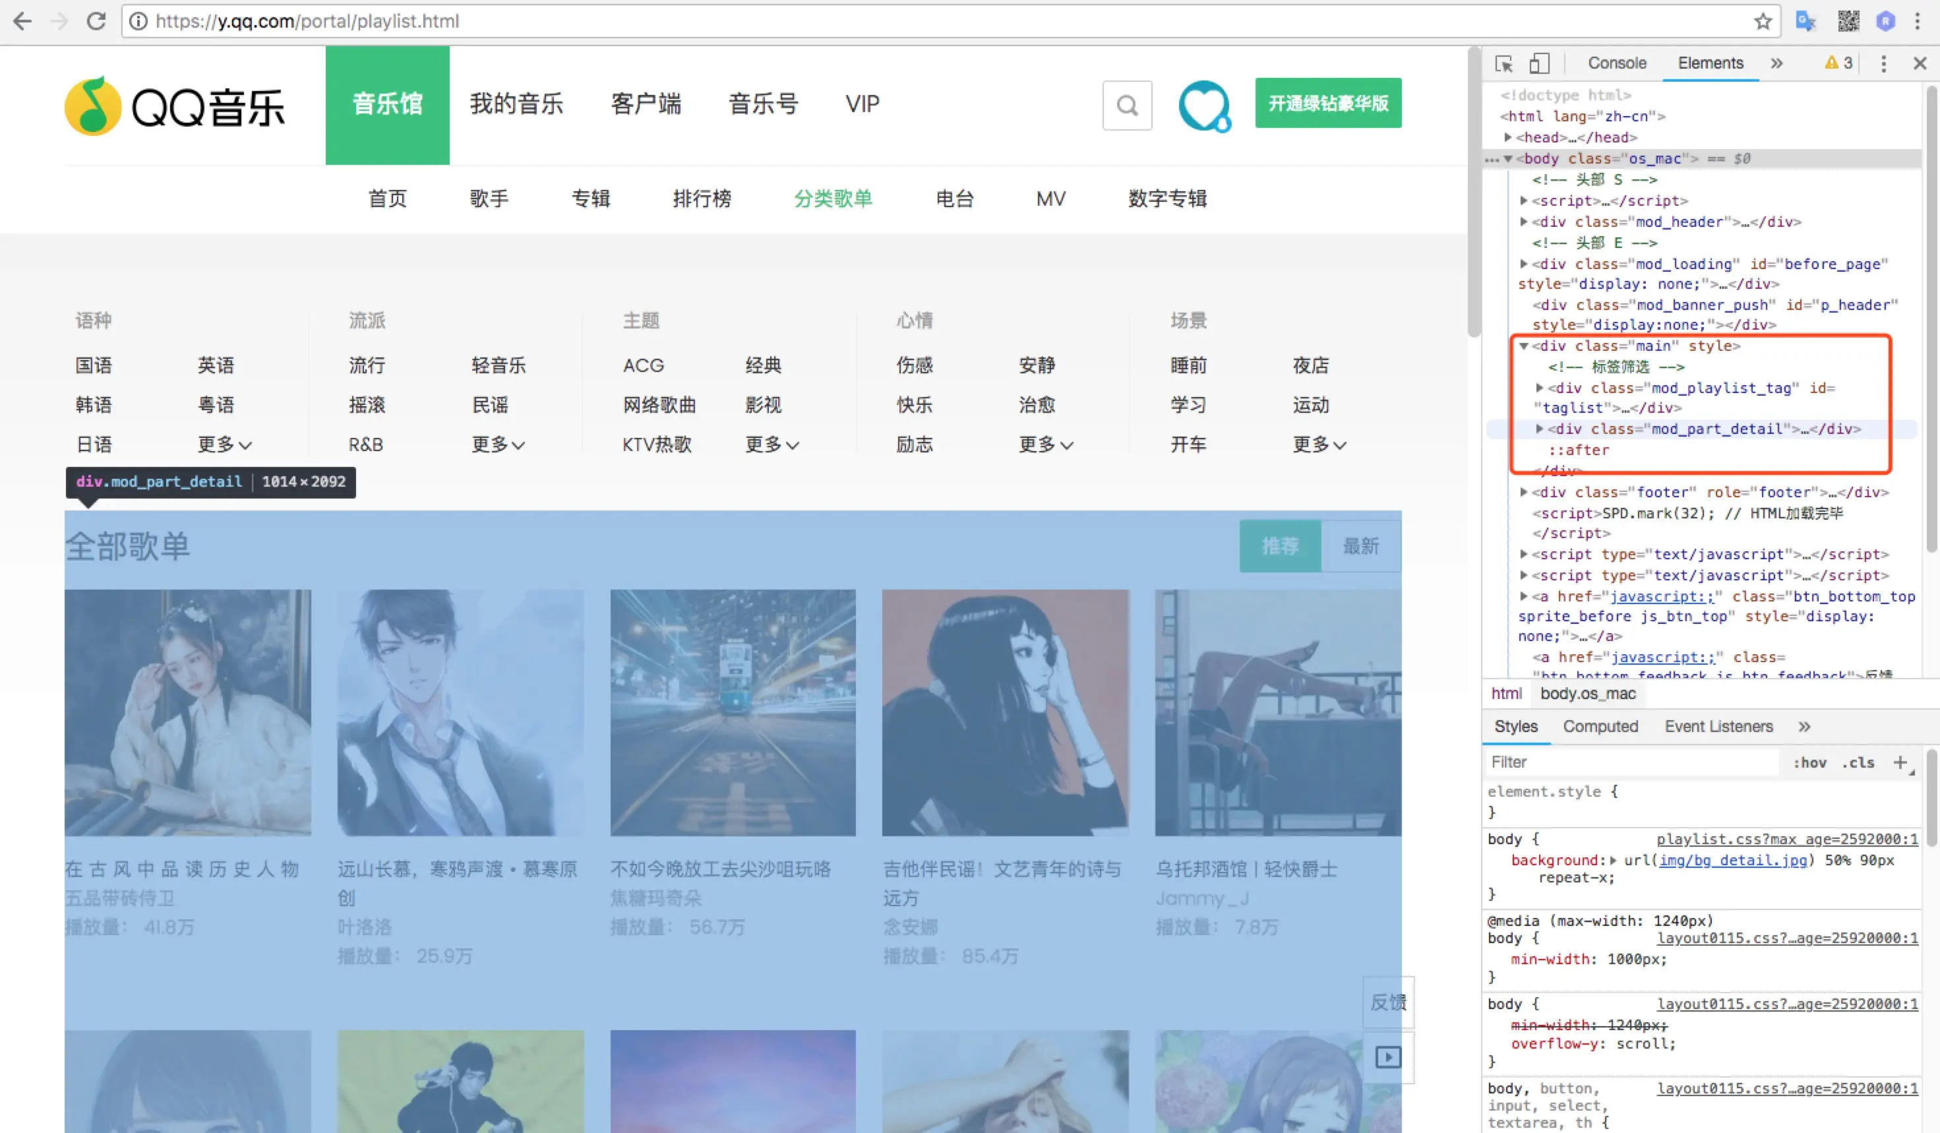This screenshot has width=1940, height=1133.
Task: Click the search magnifier on QQ Music
Action: [1126, 106]
